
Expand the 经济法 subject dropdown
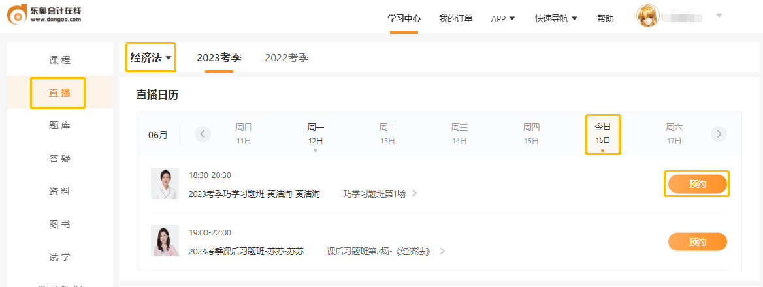pyautogui.click(x=151, y=57)
